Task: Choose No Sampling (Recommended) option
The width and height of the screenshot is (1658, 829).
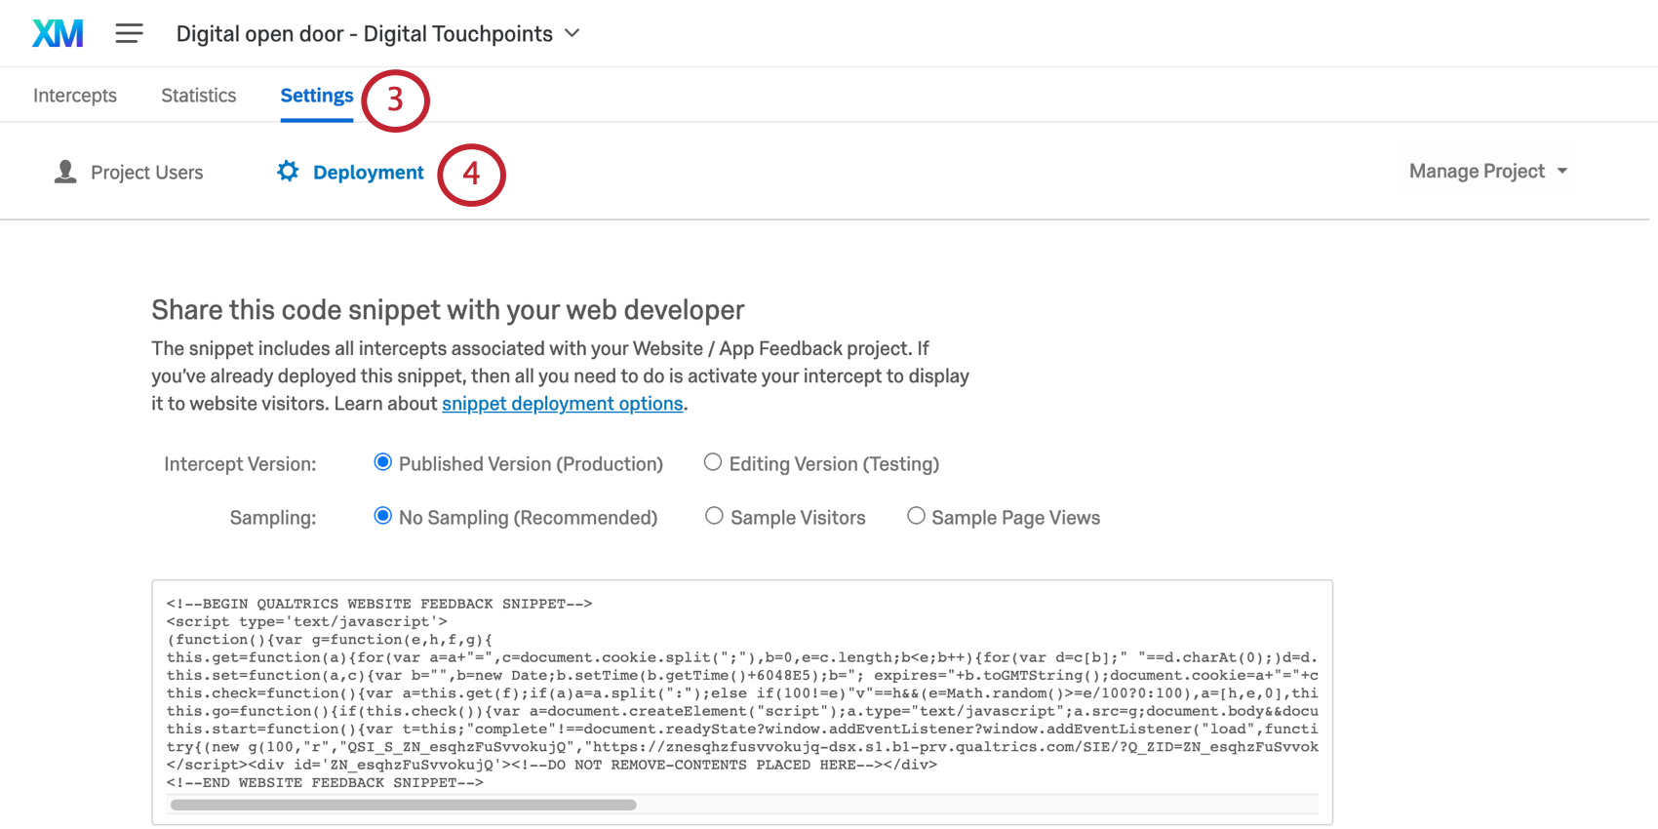Action: tap(383, 516)
